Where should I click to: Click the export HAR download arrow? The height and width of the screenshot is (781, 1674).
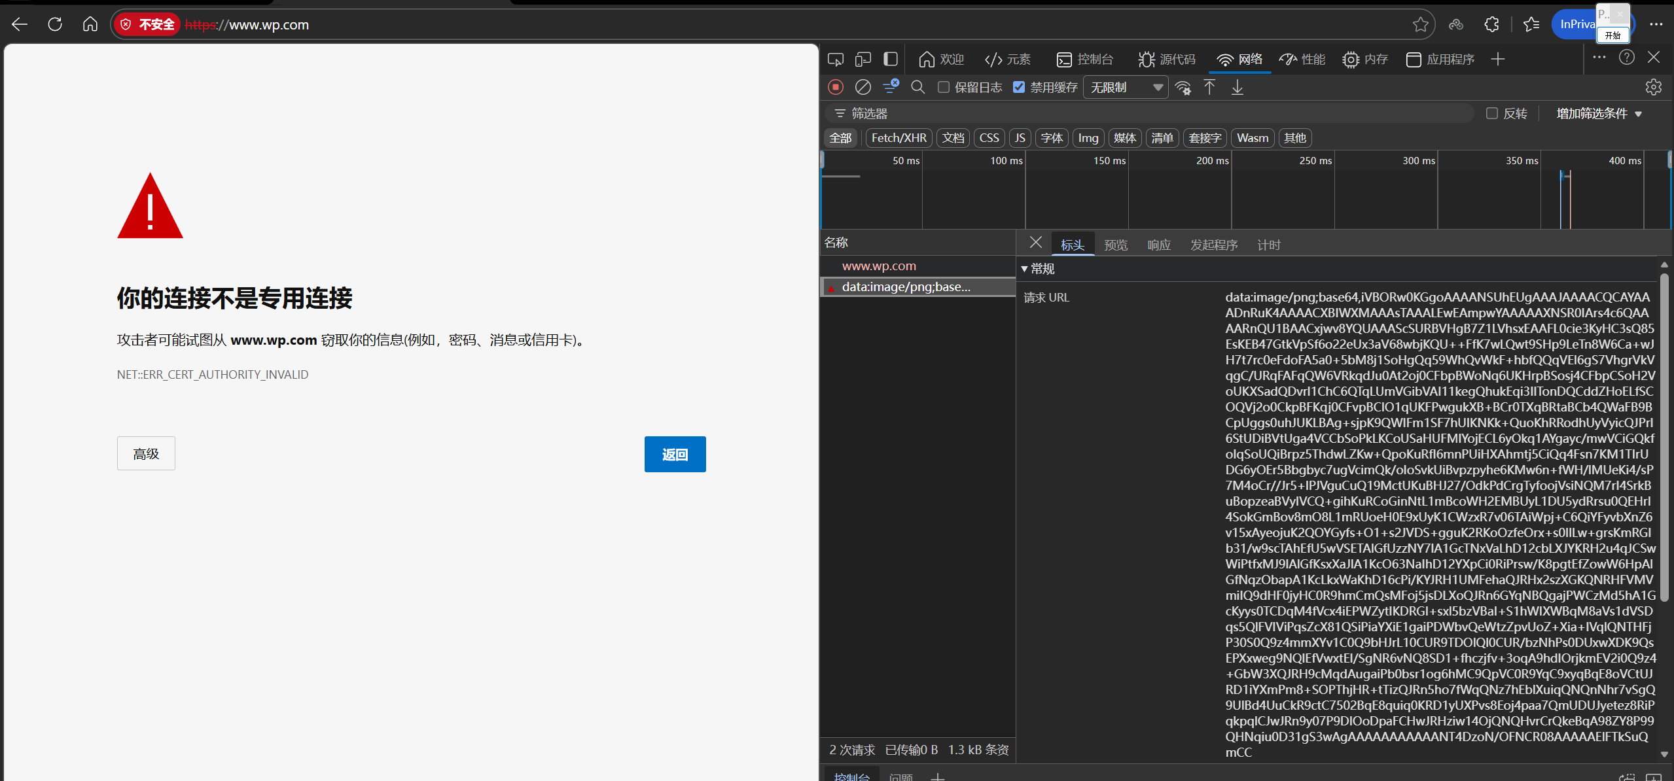(x=1237, y=87)
